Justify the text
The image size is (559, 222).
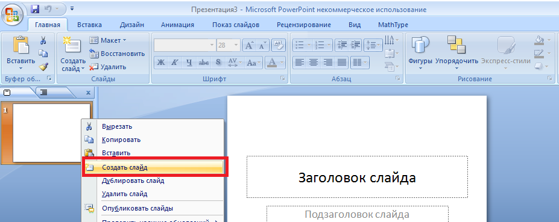(x=342, y=63)
